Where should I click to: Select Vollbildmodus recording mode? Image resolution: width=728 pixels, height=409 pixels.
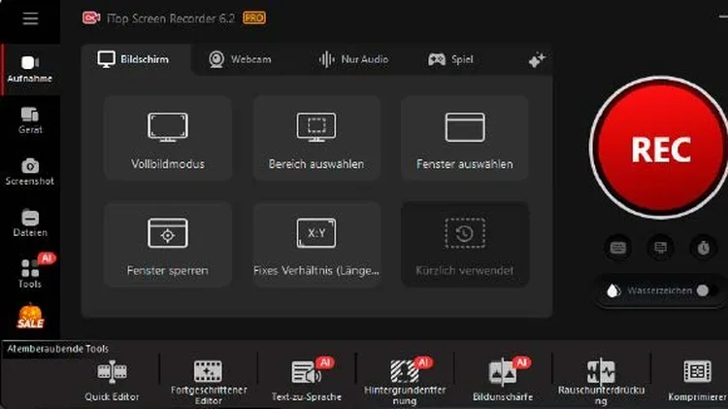point(168,139)
